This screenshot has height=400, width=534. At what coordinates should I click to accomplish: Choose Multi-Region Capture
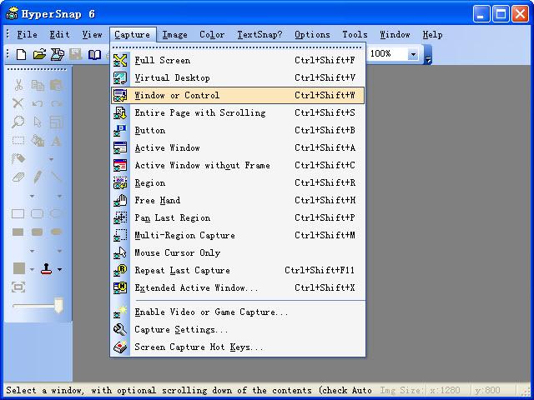(238, 235)
